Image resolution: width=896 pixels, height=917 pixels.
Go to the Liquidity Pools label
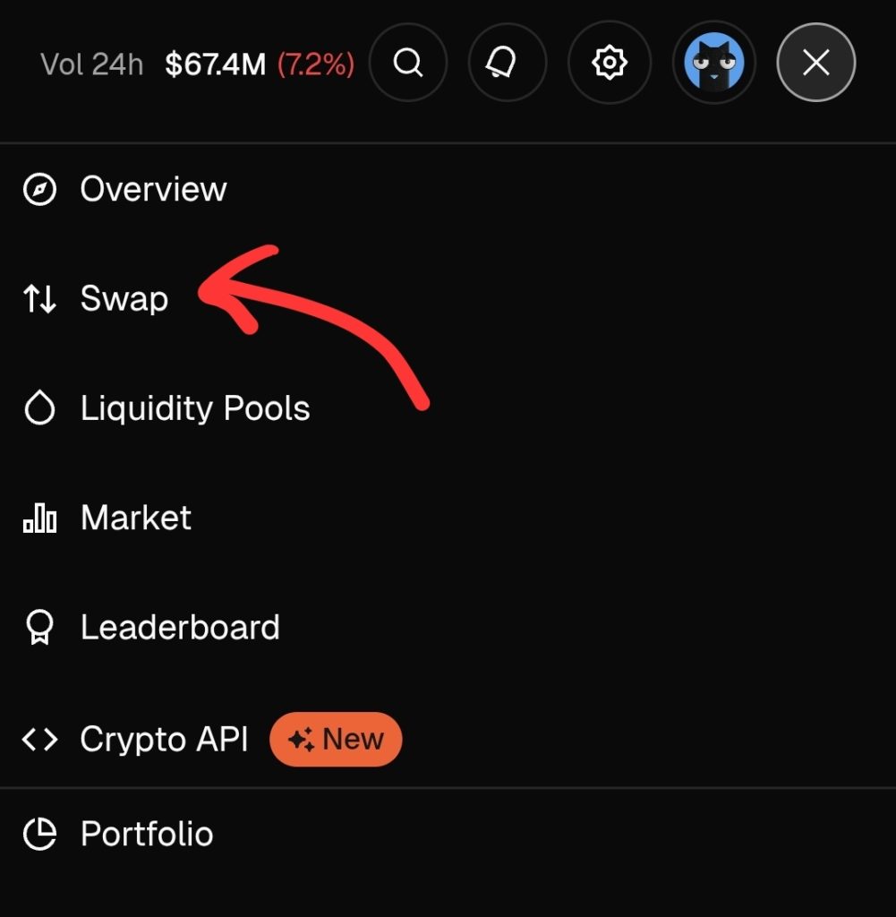pos(195,408)
